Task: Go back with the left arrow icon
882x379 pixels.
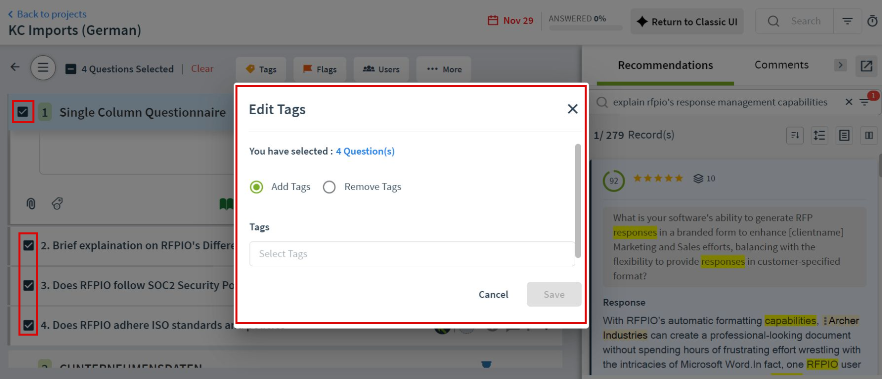Action: point(15,67)
